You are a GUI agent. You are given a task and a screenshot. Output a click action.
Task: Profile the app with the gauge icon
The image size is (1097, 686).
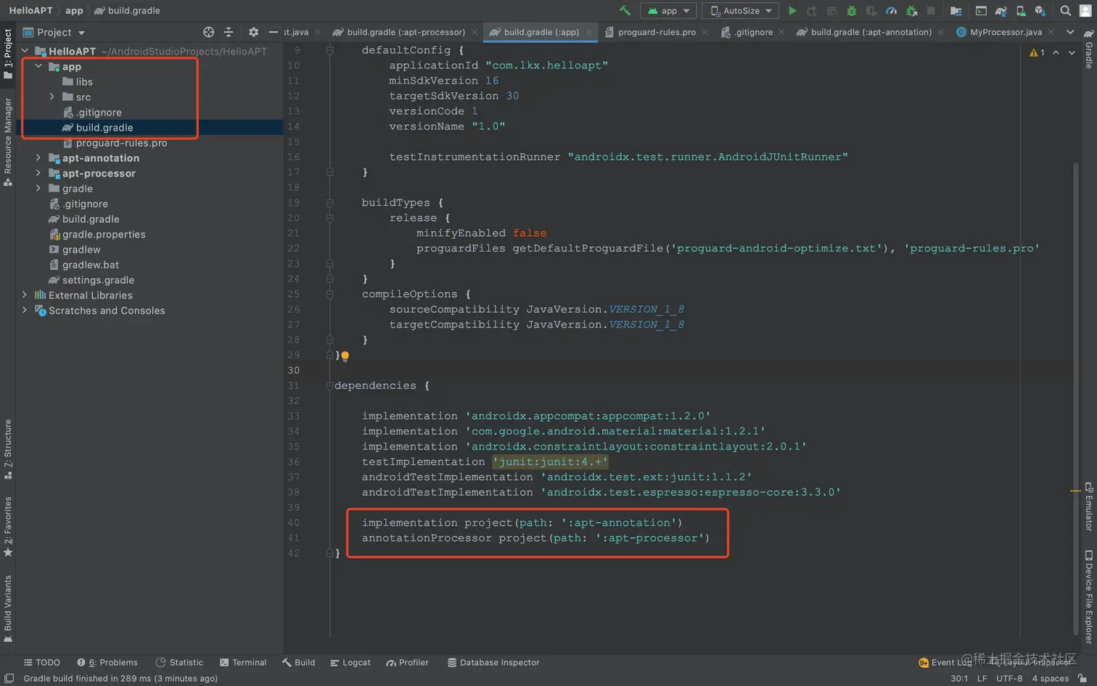pyautogui.click(x=890, y=11)
